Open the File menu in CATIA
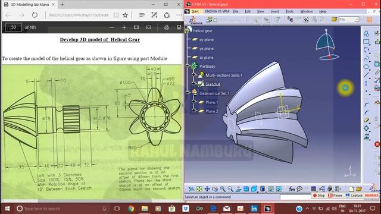 pyautogui.click(x=236, y=11)
